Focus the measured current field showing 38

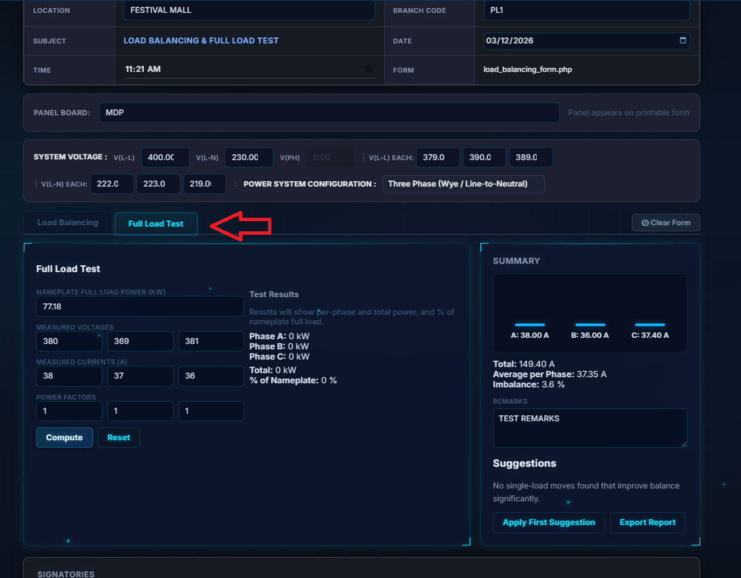click(69, 376)
